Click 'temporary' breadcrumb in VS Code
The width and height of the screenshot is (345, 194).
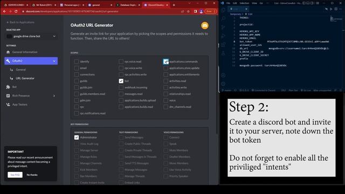click(x=236, y=14)
